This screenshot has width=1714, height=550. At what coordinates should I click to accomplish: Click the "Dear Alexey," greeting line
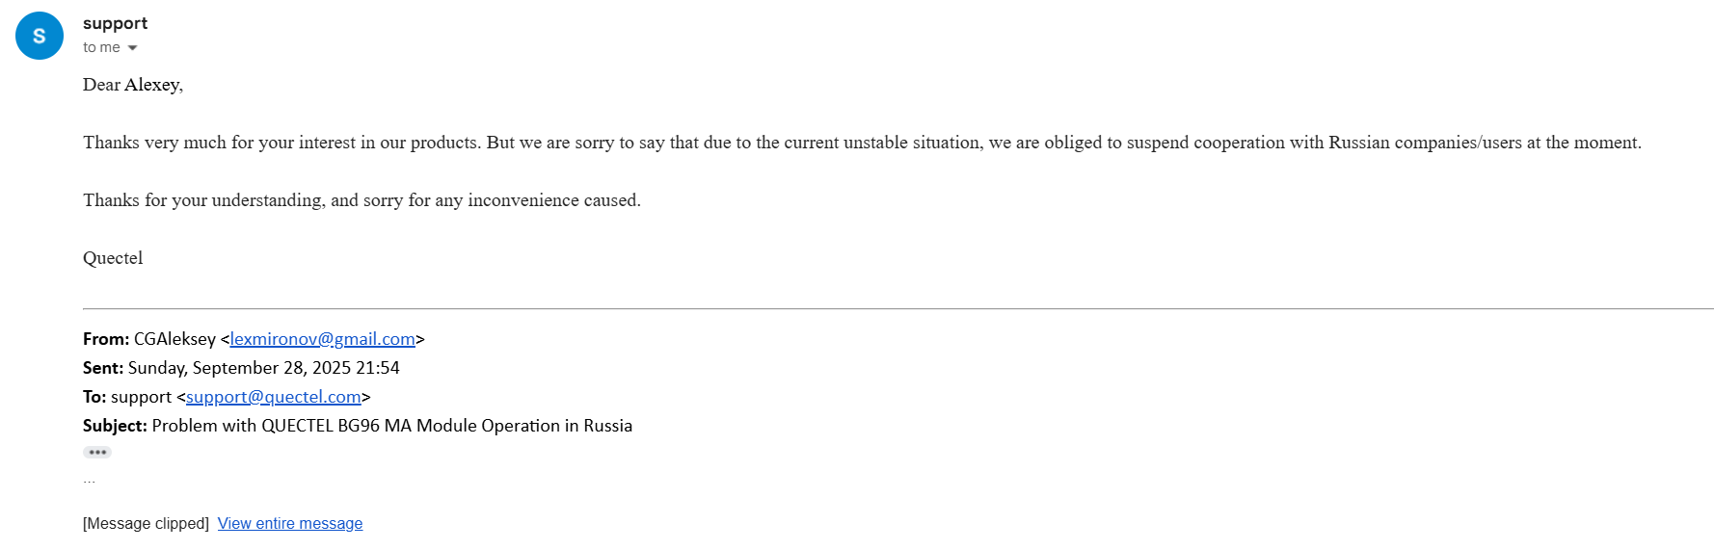coord(133,85)
